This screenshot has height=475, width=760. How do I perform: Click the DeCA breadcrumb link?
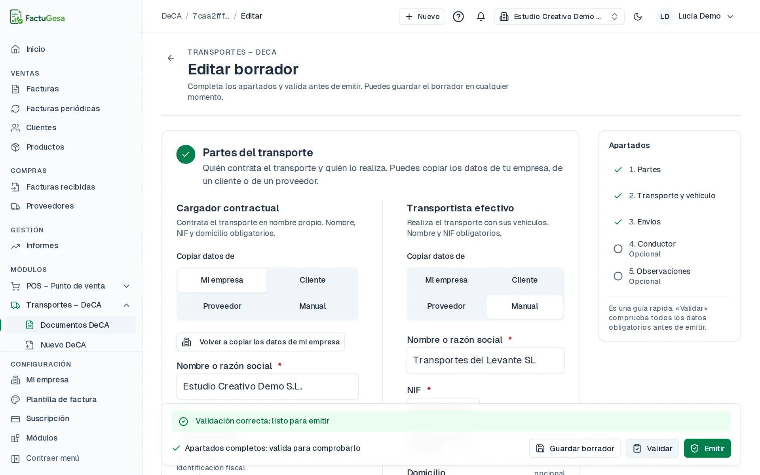pyautogui.click(x=171, y=16)
